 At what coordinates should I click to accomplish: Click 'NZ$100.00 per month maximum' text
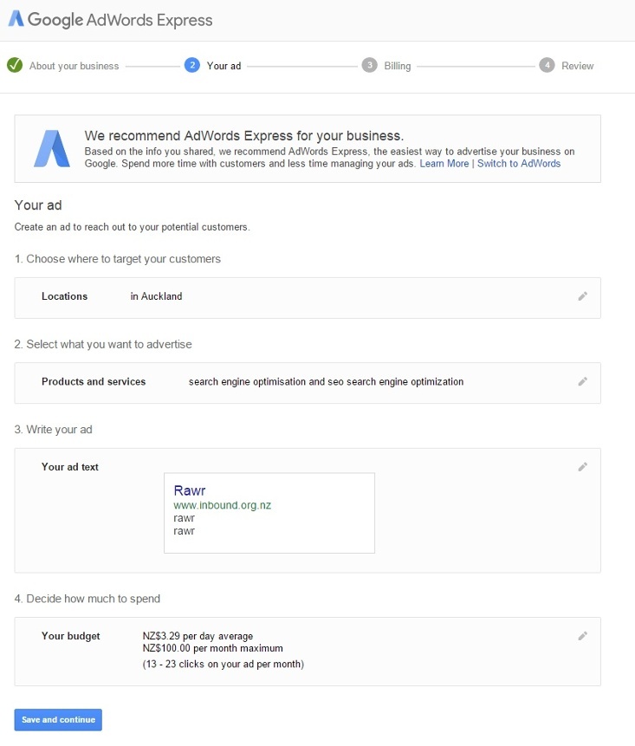click(212, 648)
